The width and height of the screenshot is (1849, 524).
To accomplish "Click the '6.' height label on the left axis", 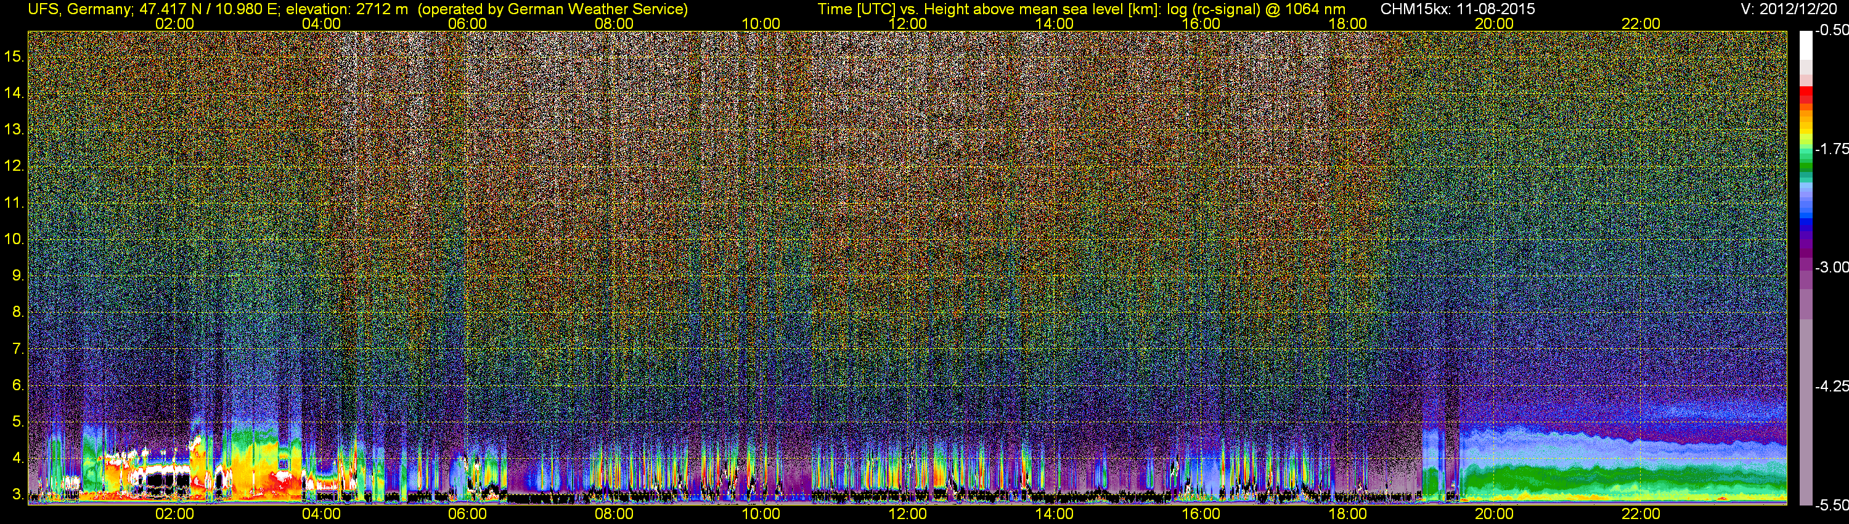I will tap(18, 385).
